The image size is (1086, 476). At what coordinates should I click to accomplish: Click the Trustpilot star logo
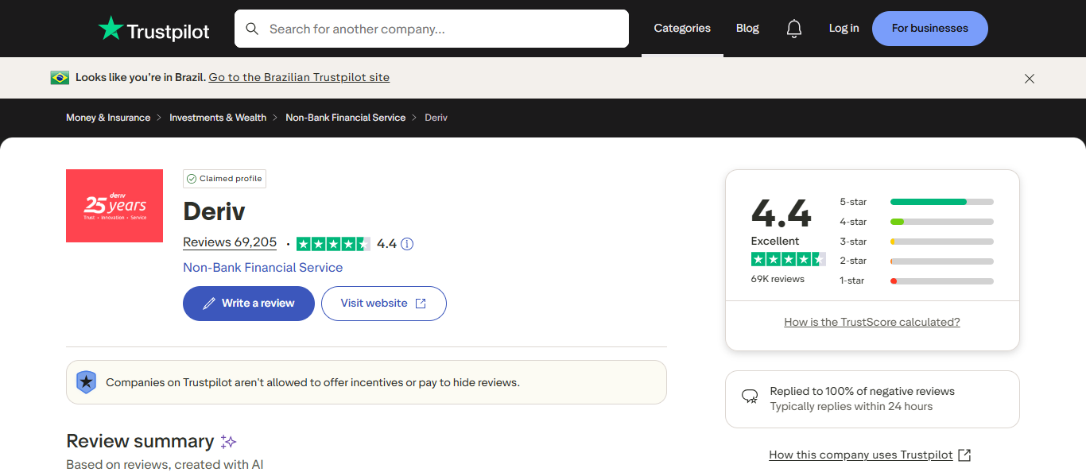pyautogui.click(x=111, y=29)
